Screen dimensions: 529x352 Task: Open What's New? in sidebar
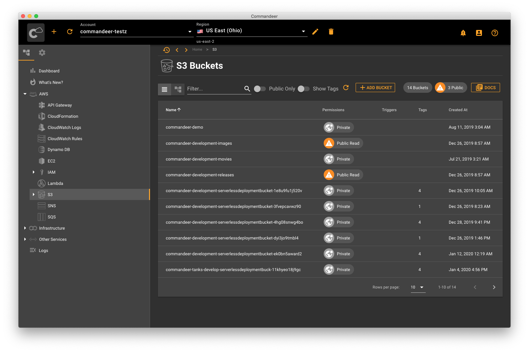point(51,83)
